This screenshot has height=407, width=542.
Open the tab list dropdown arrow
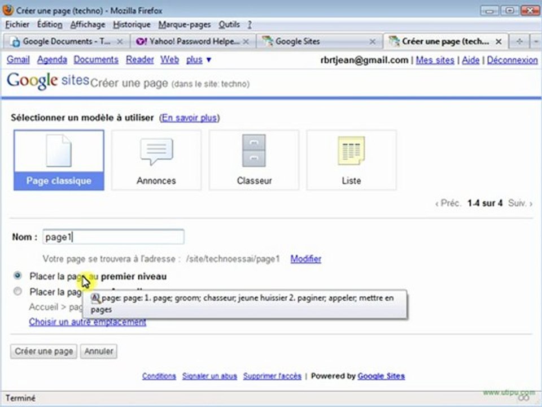(536, 41)
